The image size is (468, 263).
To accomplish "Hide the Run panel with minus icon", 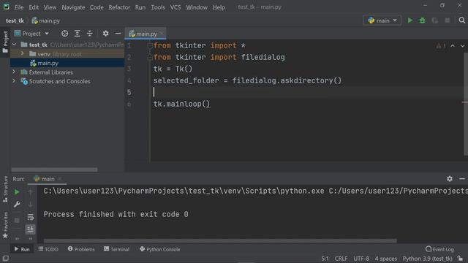I will point(462,178).
